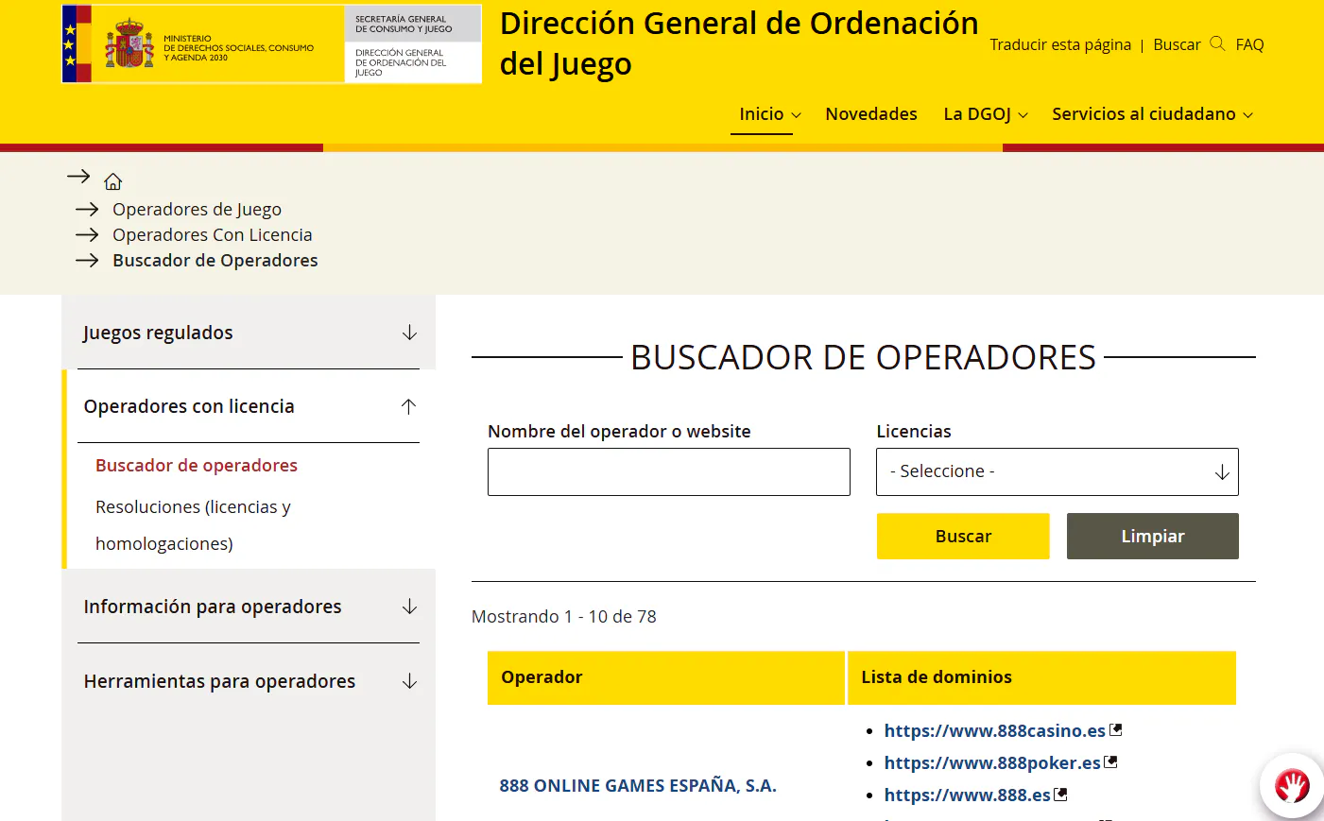Open Operadores Con Licencia breadcrumb link
This screenshot has height=821, width=1324.
tap(213, 234)
